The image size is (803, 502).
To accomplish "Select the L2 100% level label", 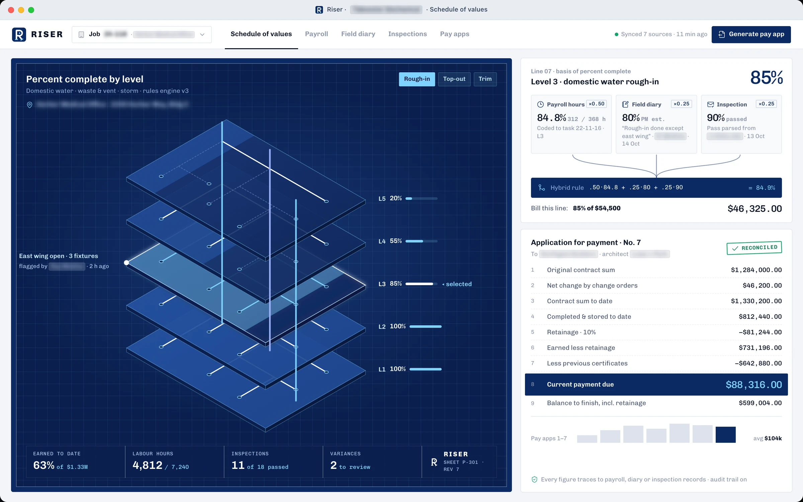I will (x=392, y=326).
